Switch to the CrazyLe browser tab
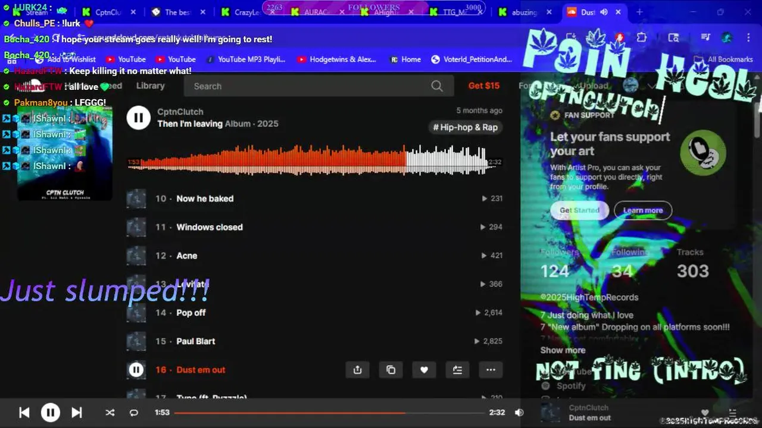This screenshot has width=762, height=428. pyautogui.click(x=247, y=12)
